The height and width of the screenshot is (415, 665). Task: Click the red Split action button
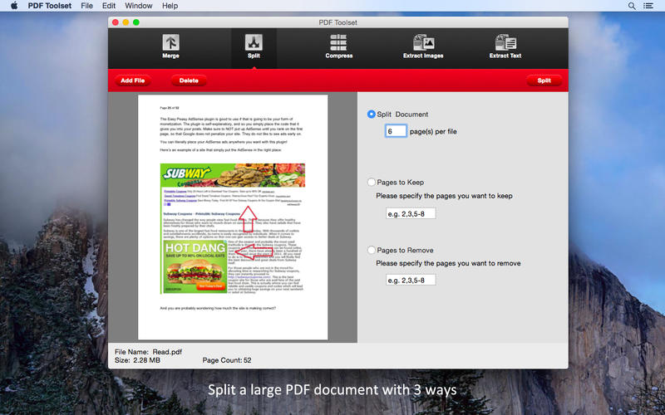[544, 81]
